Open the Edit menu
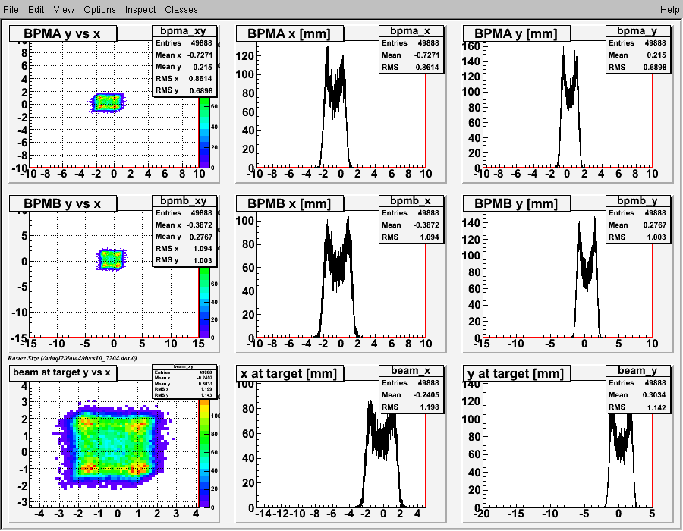 tap(36, 10)
